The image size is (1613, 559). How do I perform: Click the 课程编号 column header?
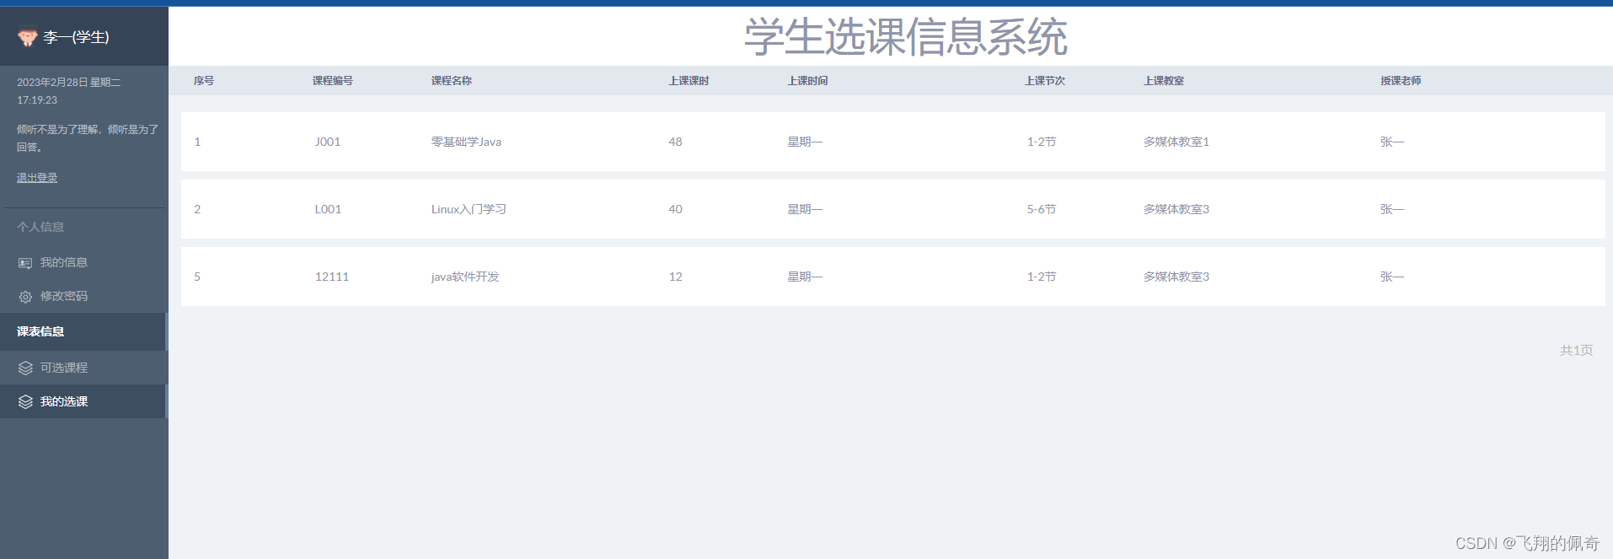(x=333, y=81)
